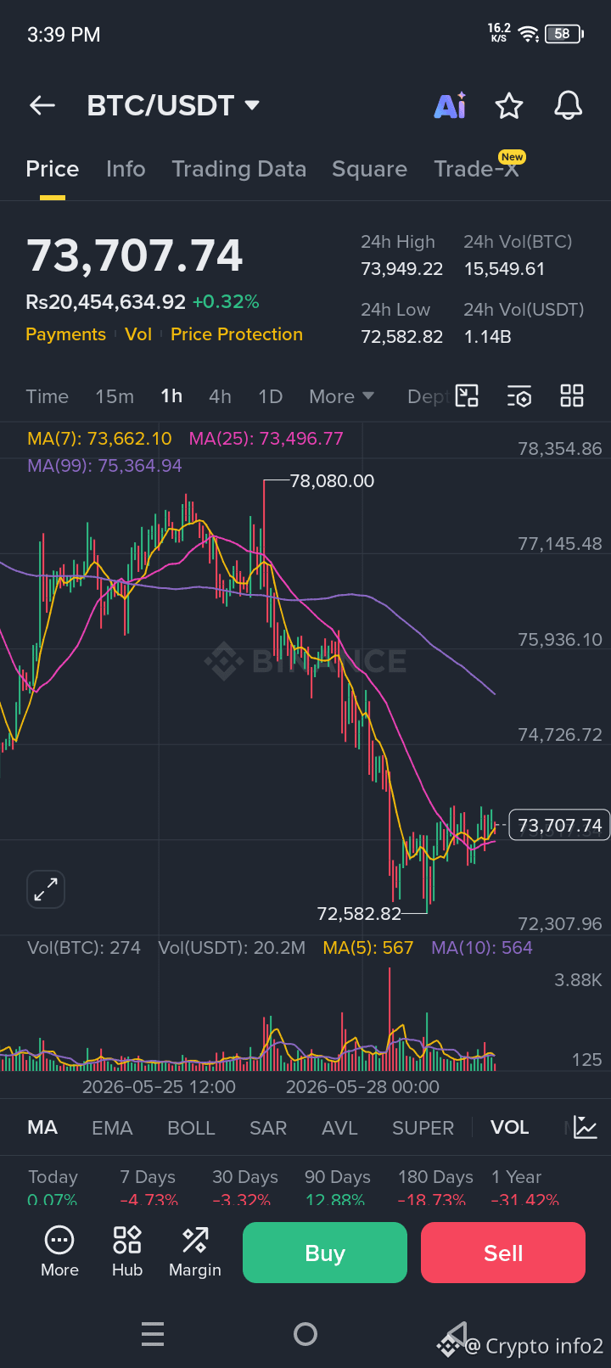Tap the MA(99): 75,364.94 legend
Screen dimensions: 611x1368
[x=104, y=465]
